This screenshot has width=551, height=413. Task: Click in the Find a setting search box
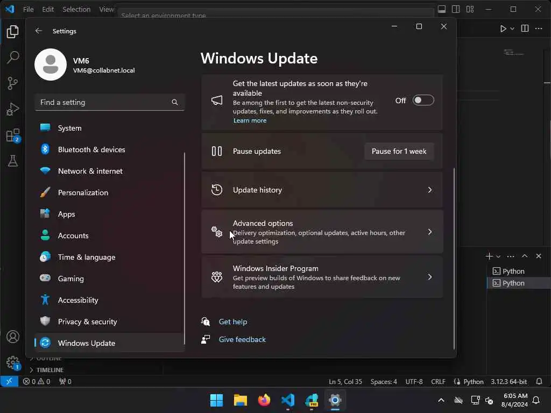(110, 102)
